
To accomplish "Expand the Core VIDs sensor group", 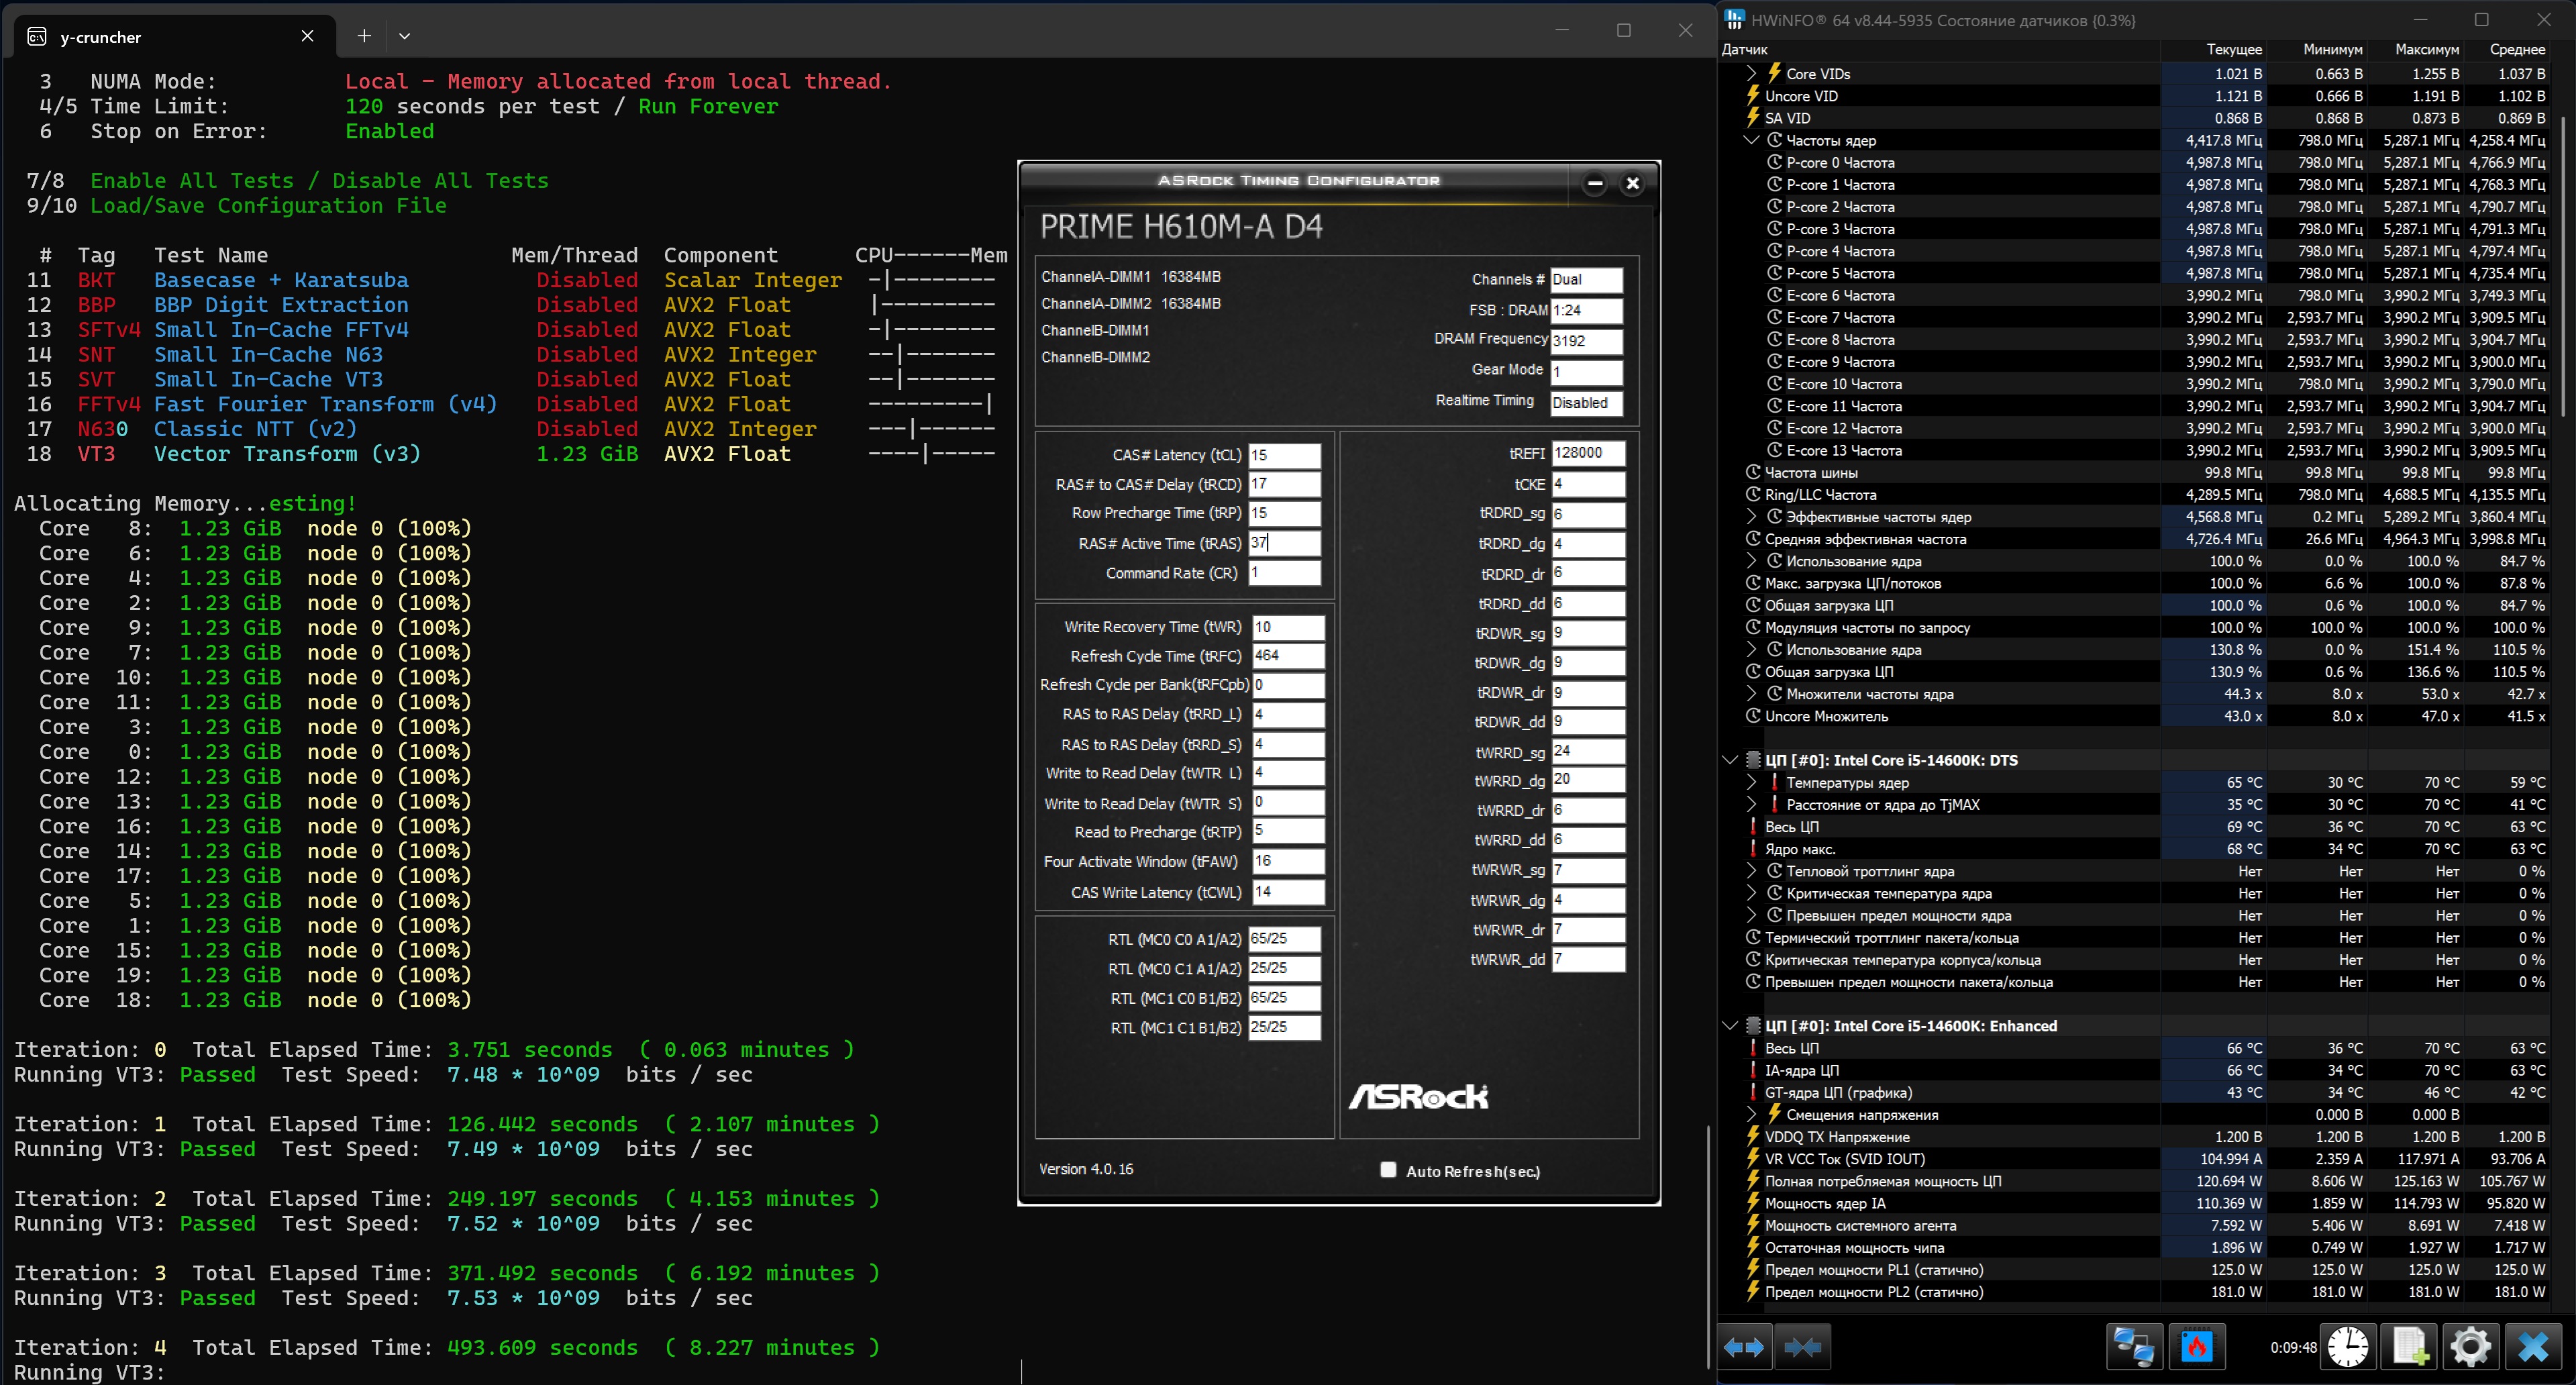I will (1751, 73).
